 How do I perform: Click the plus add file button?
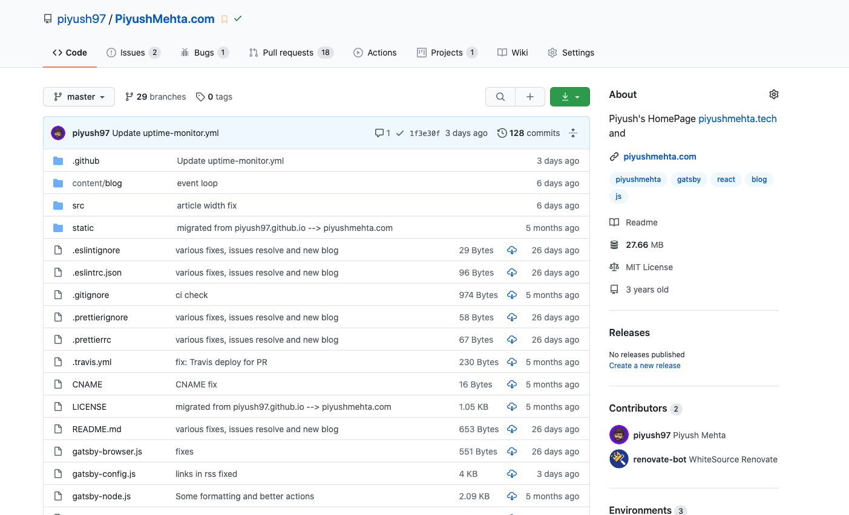pos(530,97)
